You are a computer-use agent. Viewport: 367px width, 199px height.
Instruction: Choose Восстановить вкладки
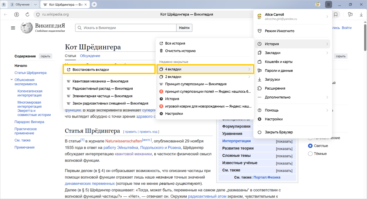click(x=109, y=70)
